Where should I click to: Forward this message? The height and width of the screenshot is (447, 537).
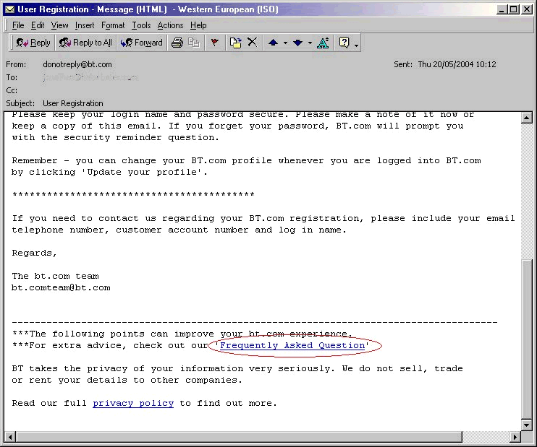pyautogui.click(x=141, y=43)
